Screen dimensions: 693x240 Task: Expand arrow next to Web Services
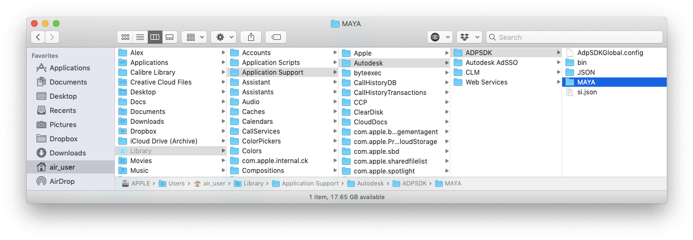point(558,82)
